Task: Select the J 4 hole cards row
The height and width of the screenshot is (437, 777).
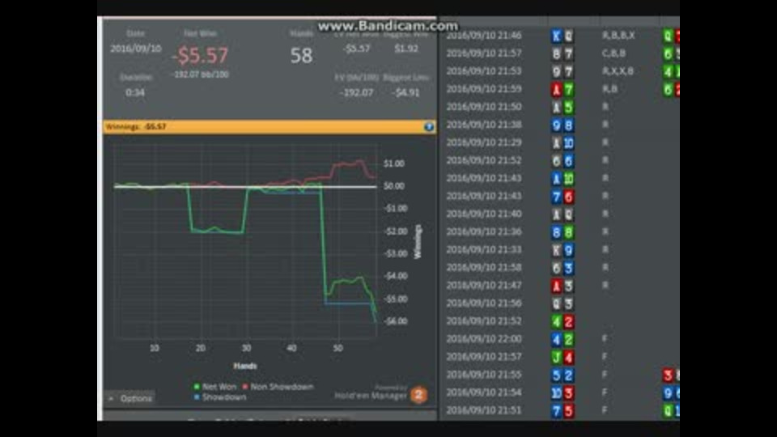Action: point(563,357)
